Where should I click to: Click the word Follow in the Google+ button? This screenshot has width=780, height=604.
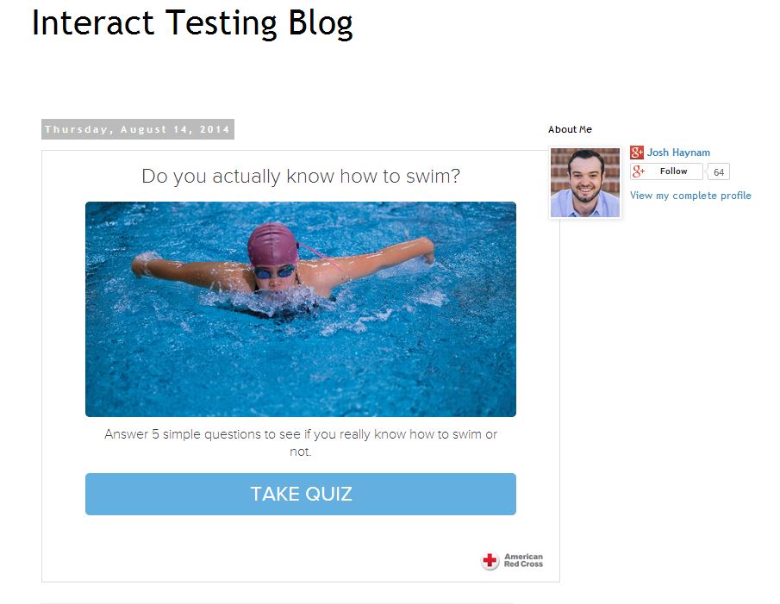[x=673, y=171]
